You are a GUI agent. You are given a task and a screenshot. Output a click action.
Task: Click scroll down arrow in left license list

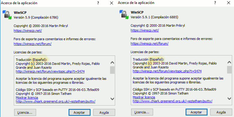pyautogui.click(x=112, y=99)
